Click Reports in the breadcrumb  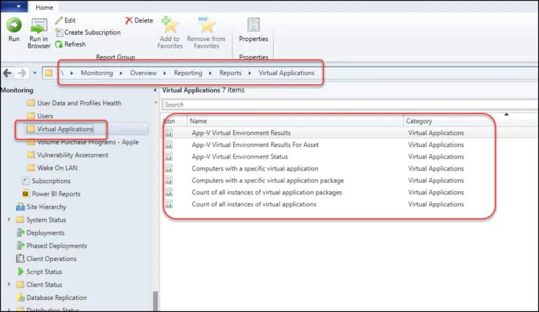tap(231, 73)
